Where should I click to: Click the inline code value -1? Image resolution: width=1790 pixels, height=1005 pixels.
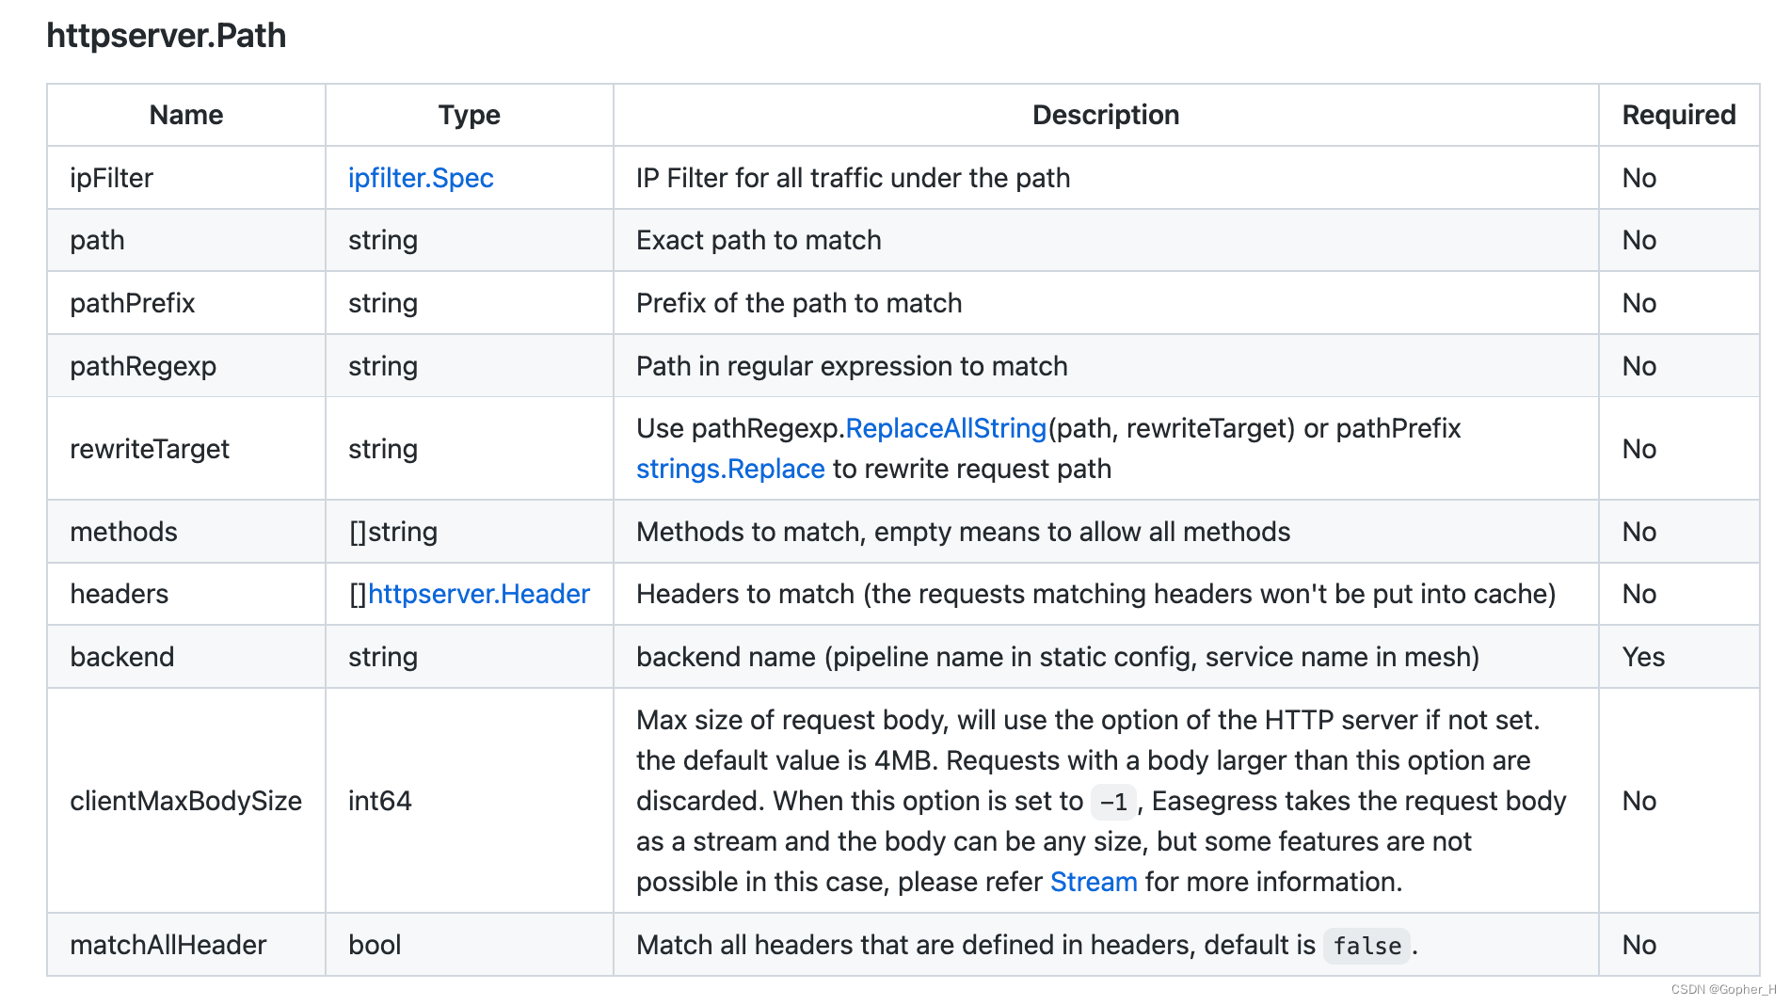point(1113,802)
